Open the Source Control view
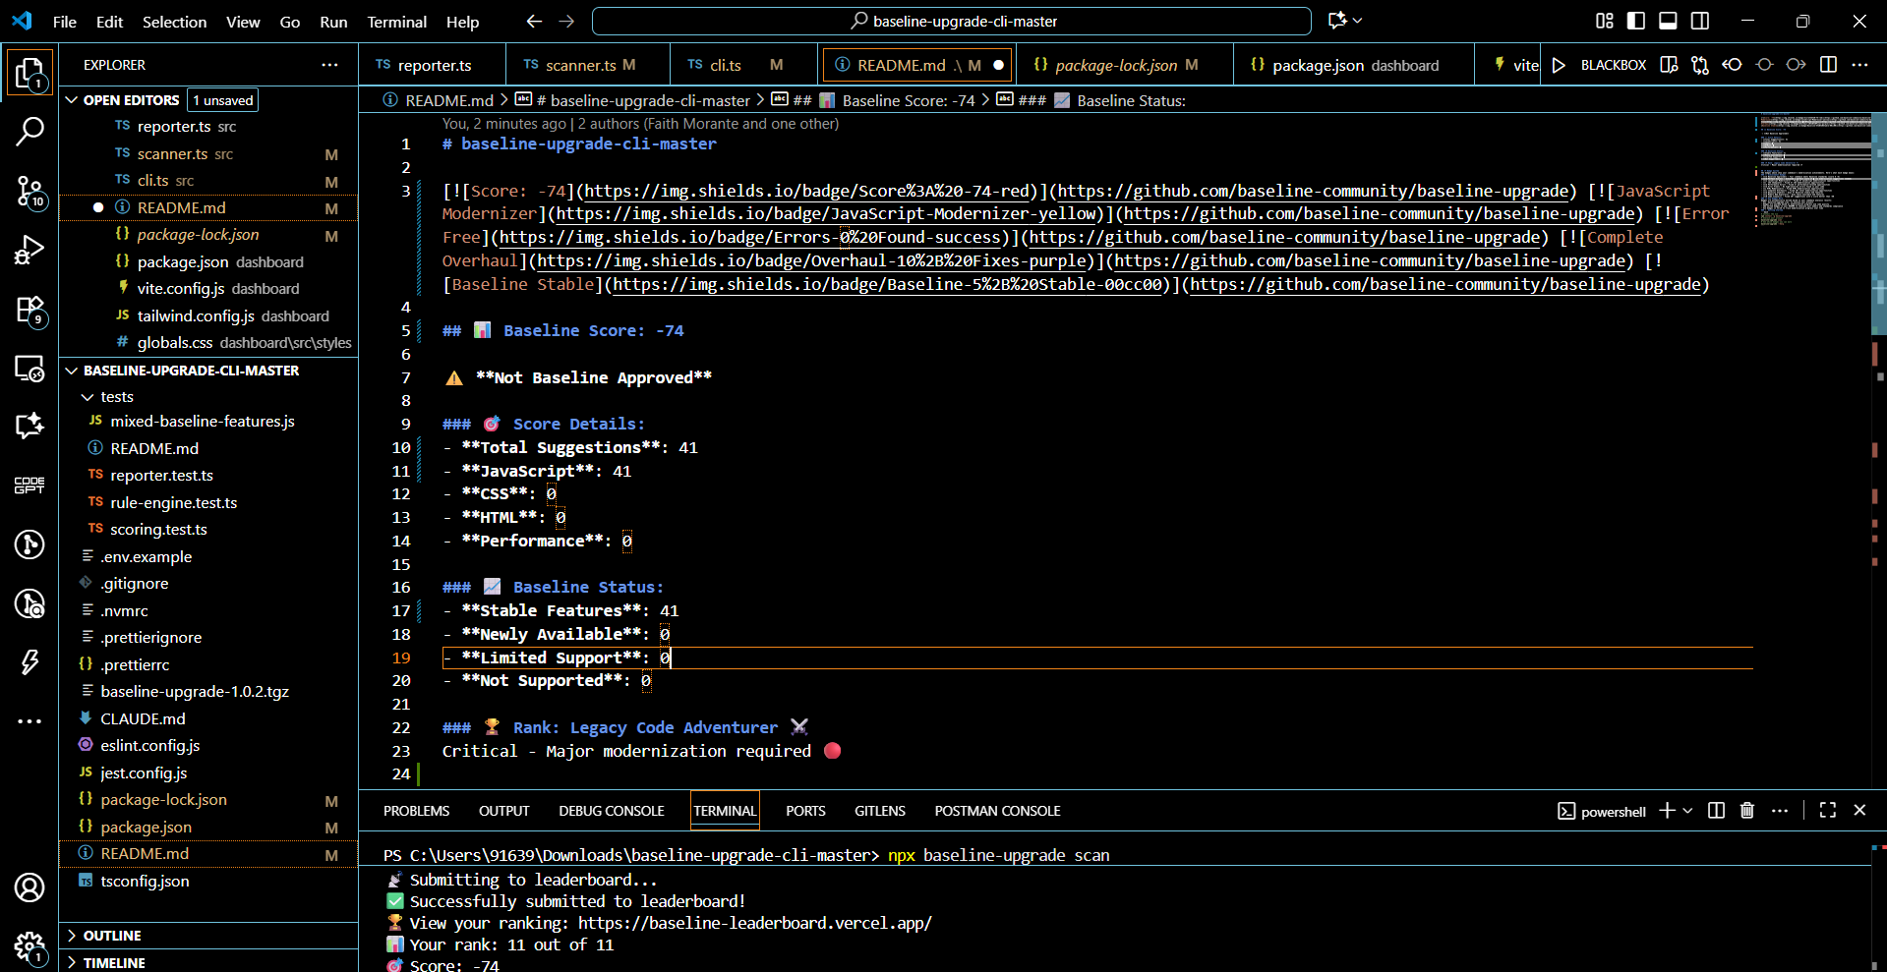This screenshot has height=972, width=1887. click(x=29, y=191)
